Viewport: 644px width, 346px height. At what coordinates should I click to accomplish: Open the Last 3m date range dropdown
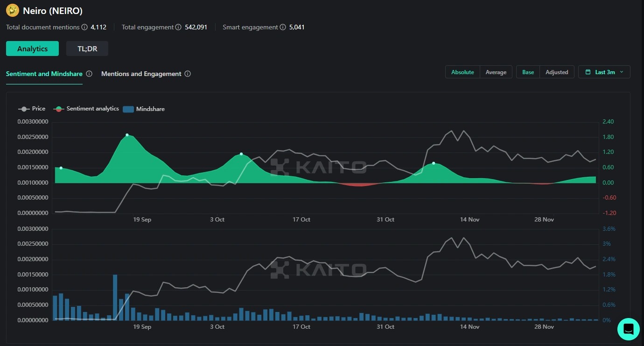pyautogui.click(x=604, y=72)
